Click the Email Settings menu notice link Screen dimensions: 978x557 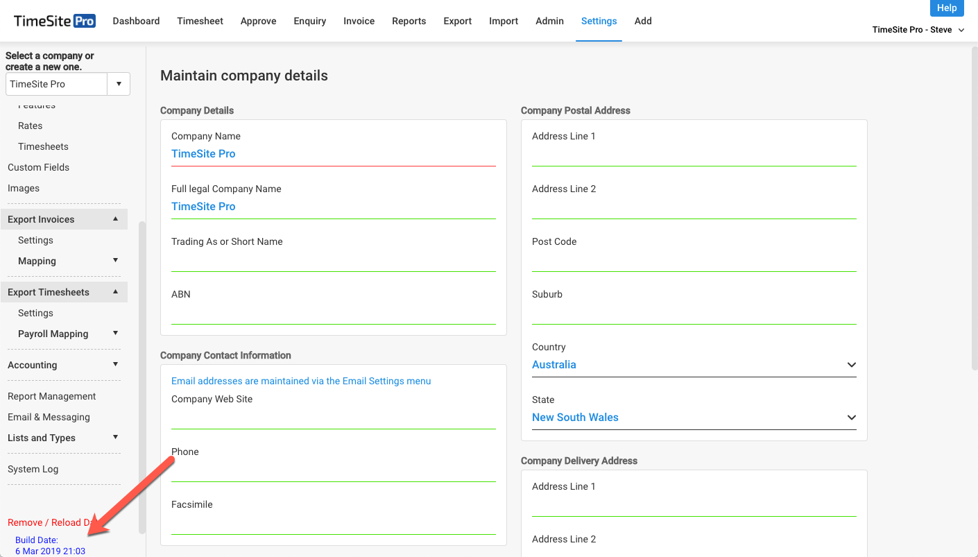tap(301, 381)
